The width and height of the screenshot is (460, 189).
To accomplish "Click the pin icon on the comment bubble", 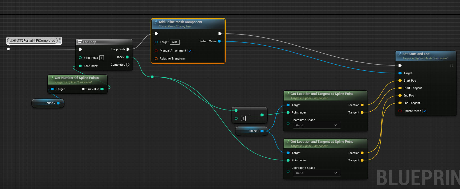I will 60,39.
